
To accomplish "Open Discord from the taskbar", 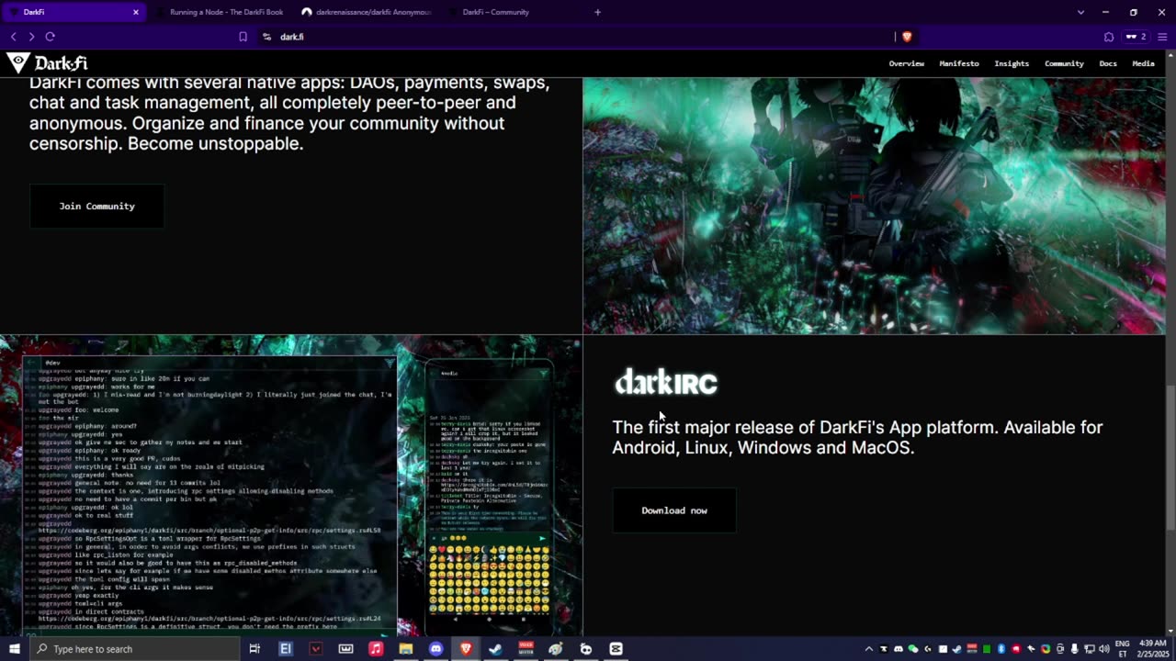I will 435,649.
